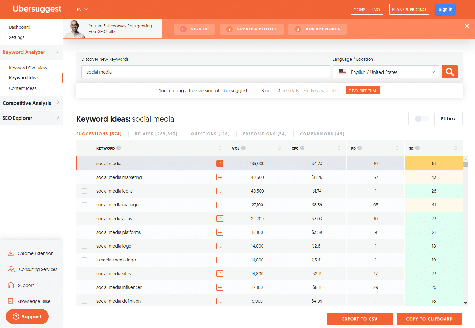The image size is (475, 328).
Task: Check the box for social media marketing
Action: pyautogui.click(x=84, y=177)
